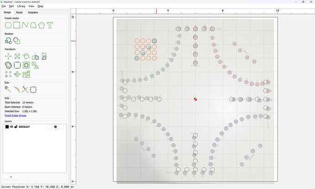Click the red center origin marker
Image resolution: width=315 pixels, height=189 pixels.
click(195, 99)
